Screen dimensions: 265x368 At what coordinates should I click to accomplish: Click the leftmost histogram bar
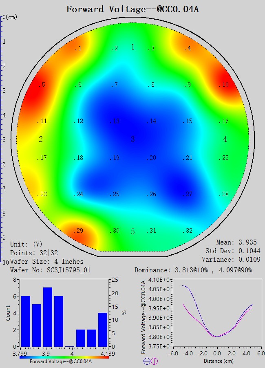point(26,321)
